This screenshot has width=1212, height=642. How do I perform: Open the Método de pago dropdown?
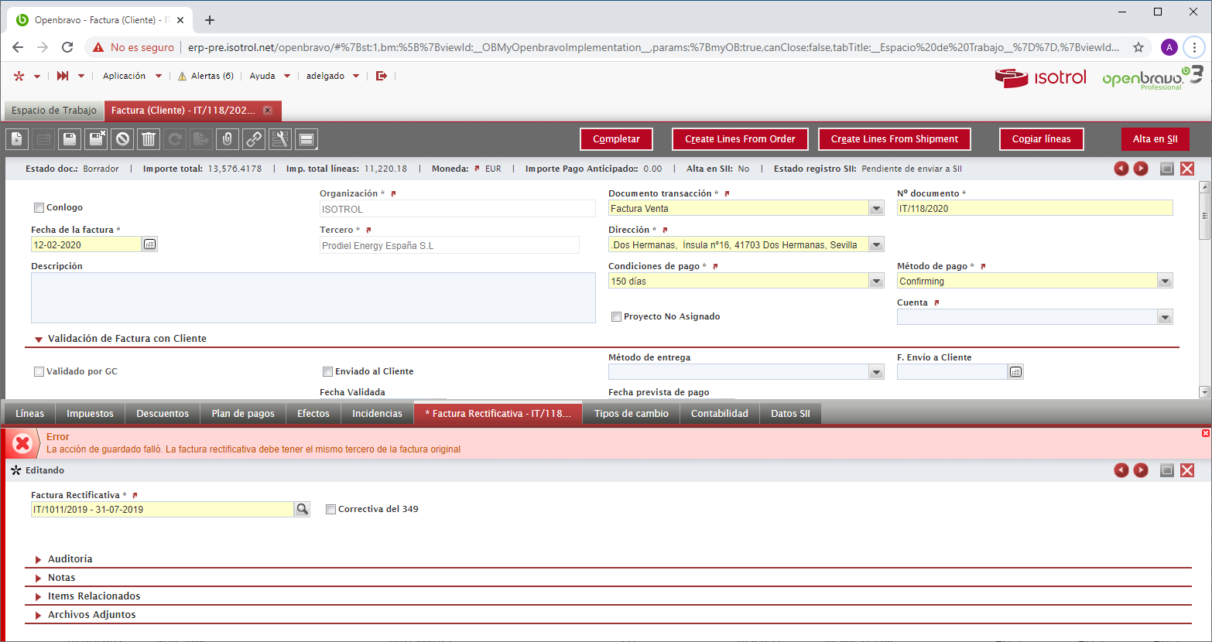tap(1165, 282)
